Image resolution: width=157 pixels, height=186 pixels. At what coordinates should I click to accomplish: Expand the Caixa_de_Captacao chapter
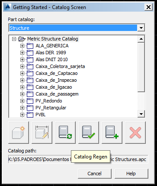[x=22, y=73]
